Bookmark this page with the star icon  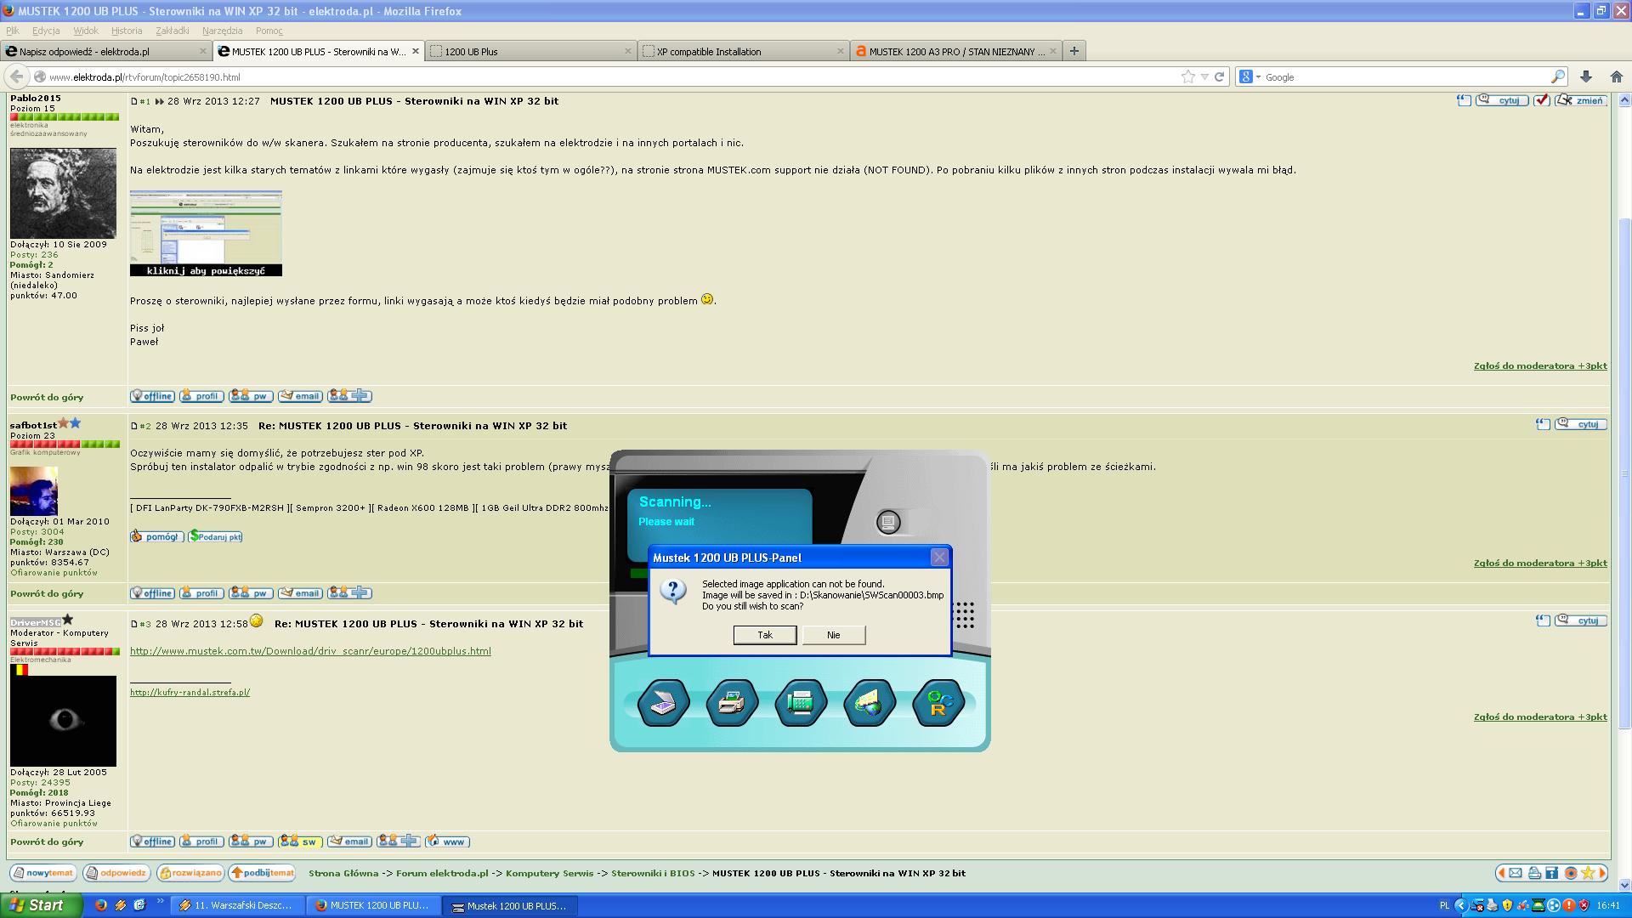pyautogui.click(x=1187, y=76)
